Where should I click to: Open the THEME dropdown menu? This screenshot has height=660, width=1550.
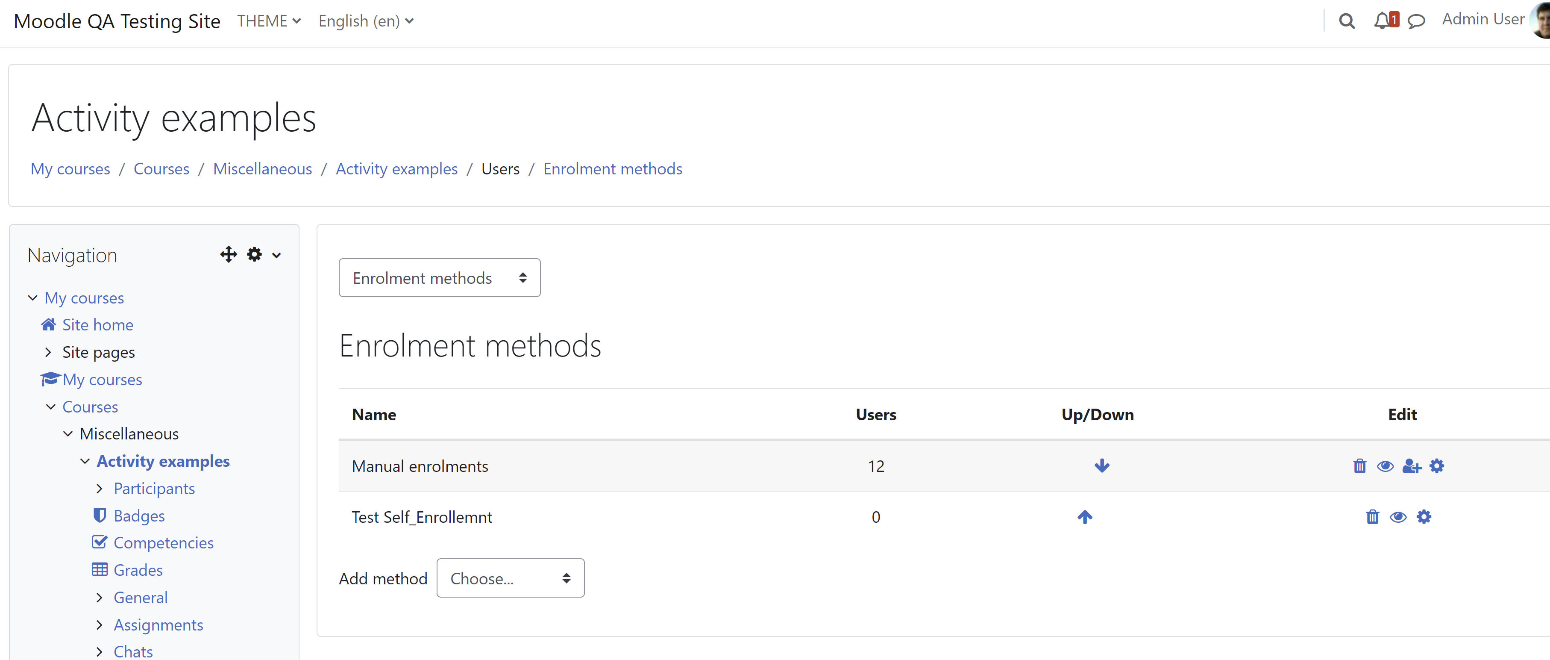pyautogui.click(x=269, y=21)
